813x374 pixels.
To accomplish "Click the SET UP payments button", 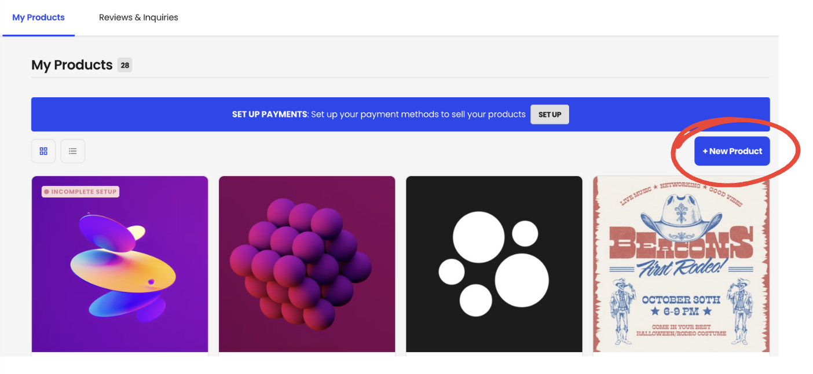I will pos(550,114).
